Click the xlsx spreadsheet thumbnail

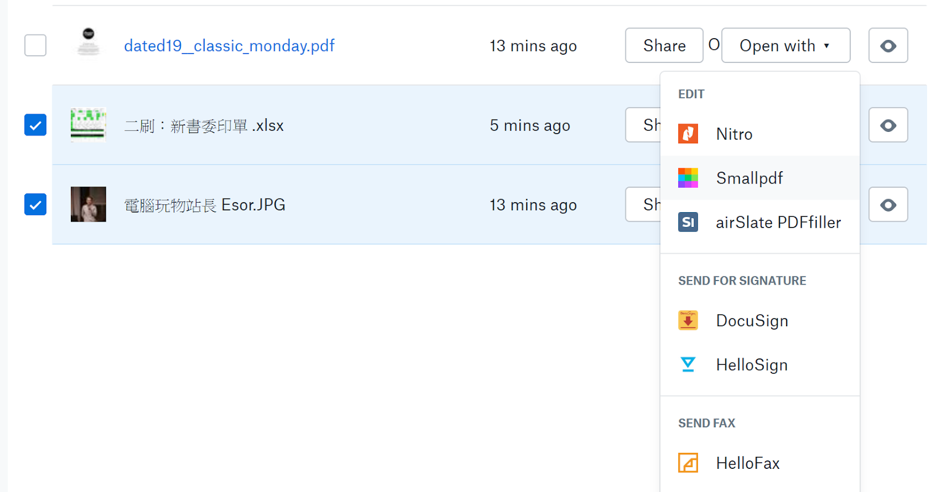point(88,125)
